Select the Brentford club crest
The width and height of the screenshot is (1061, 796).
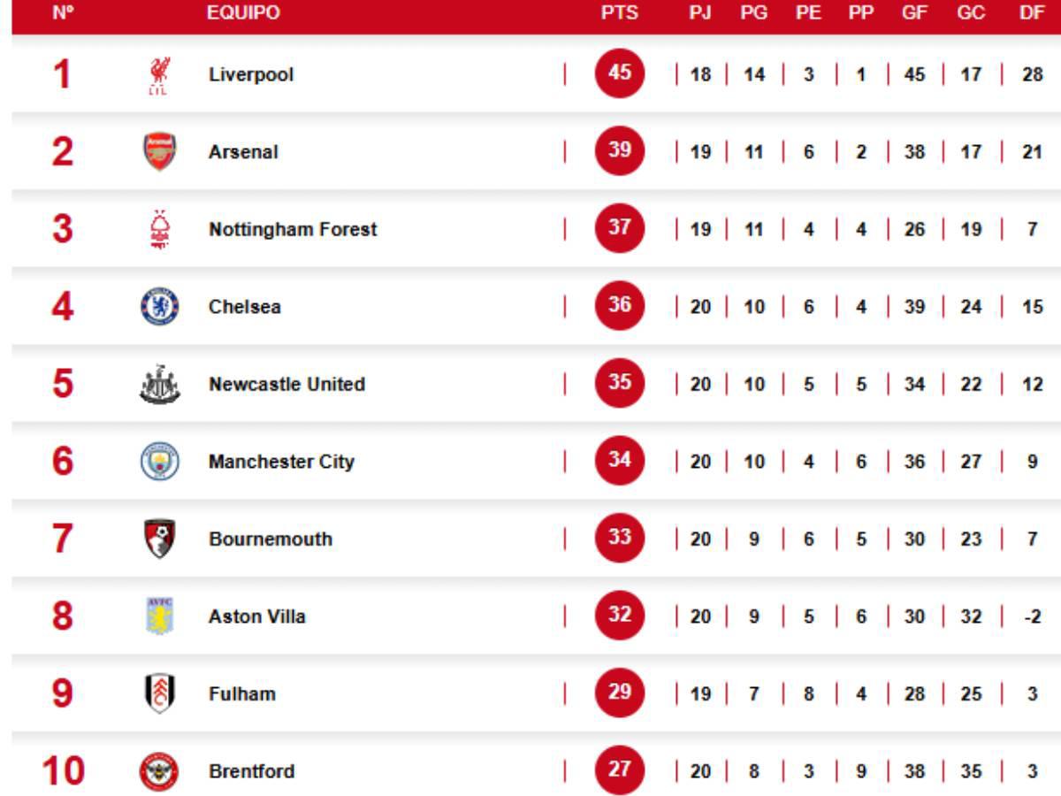coord(160,771)
